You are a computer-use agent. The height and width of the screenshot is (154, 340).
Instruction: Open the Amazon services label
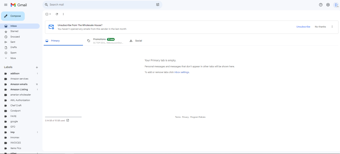(x=20, y=79)
